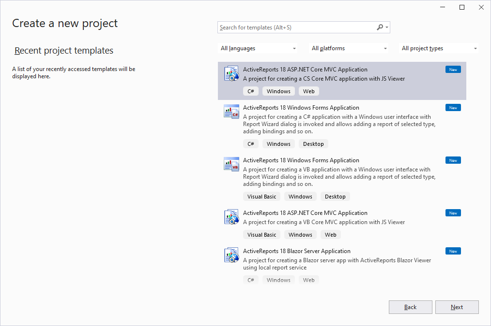This screenshot has height=326, width=491.
Task: Click the New badge on VB Windows Forms template
Action: [453, 160]
